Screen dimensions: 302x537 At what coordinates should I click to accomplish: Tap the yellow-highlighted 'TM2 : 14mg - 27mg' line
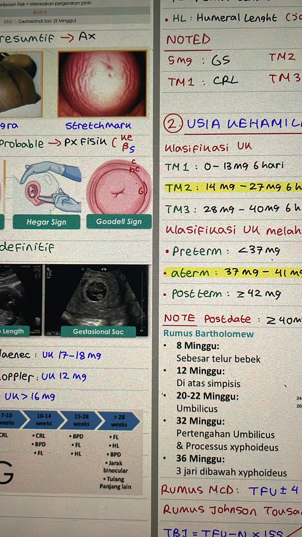[x=233, y=188]
